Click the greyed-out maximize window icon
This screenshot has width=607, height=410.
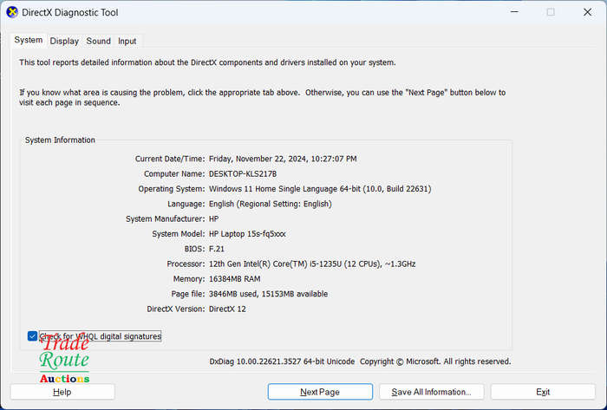click(x=551, y=12)
